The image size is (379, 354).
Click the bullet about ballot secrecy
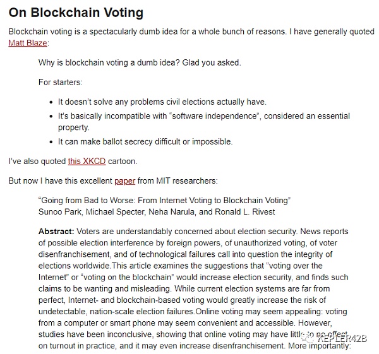145,141
